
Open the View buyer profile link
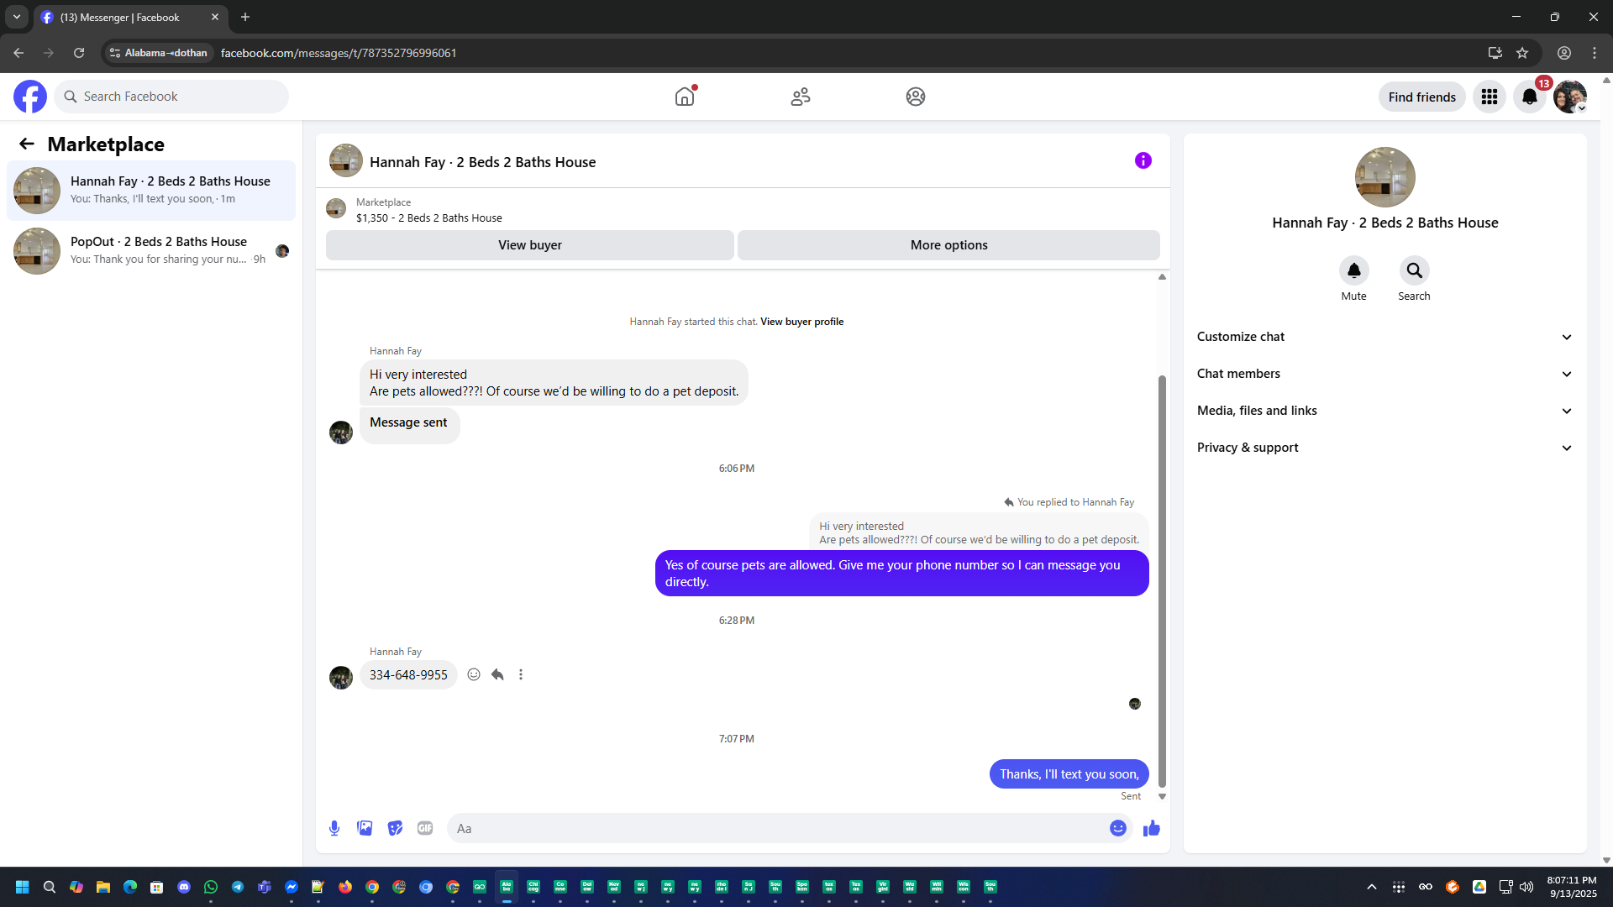pyautogui.click(x=801, y=322)
